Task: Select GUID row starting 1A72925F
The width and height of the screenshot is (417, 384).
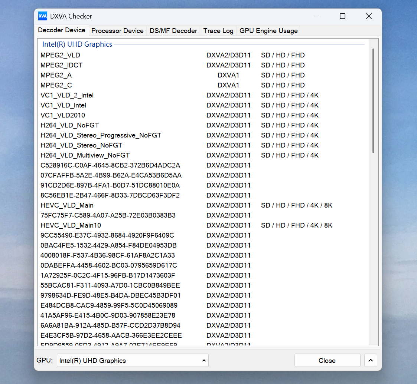Action: tap(203, 275)
